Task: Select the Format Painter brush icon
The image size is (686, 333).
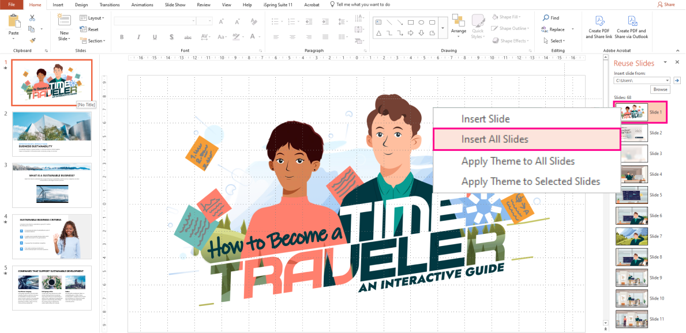Action: (32, 40)
